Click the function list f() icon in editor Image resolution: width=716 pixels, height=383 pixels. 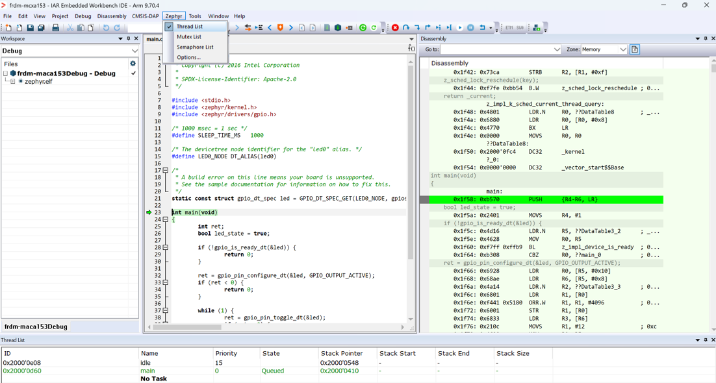coord(411,48)
